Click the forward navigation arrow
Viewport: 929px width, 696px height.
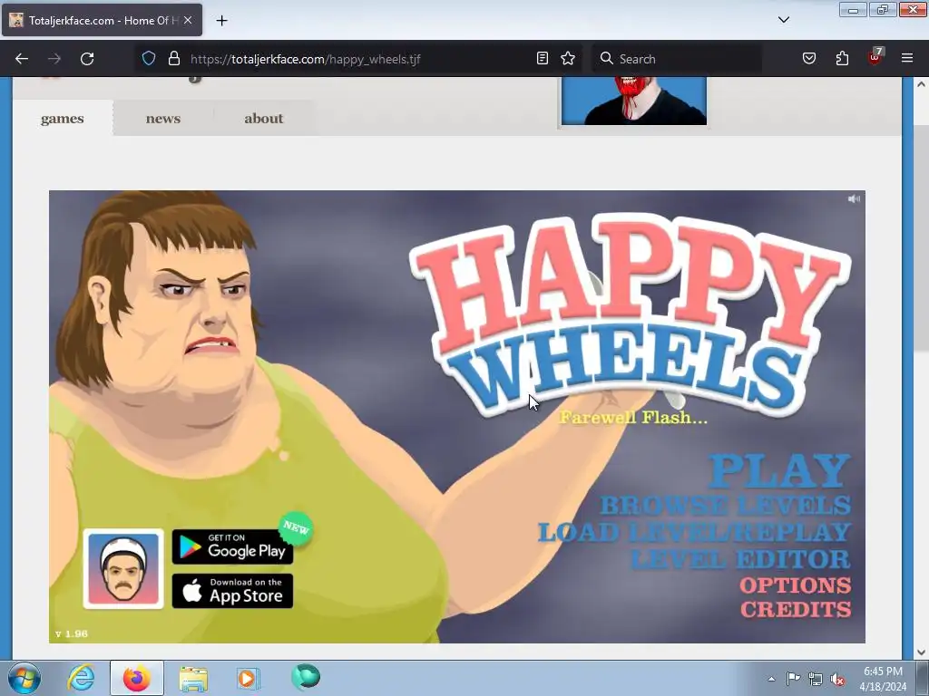(54, 59)
